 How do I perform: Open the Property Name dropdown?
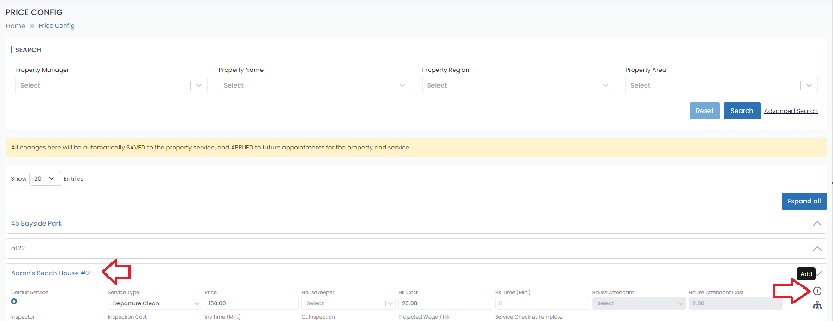pos(315,85)
